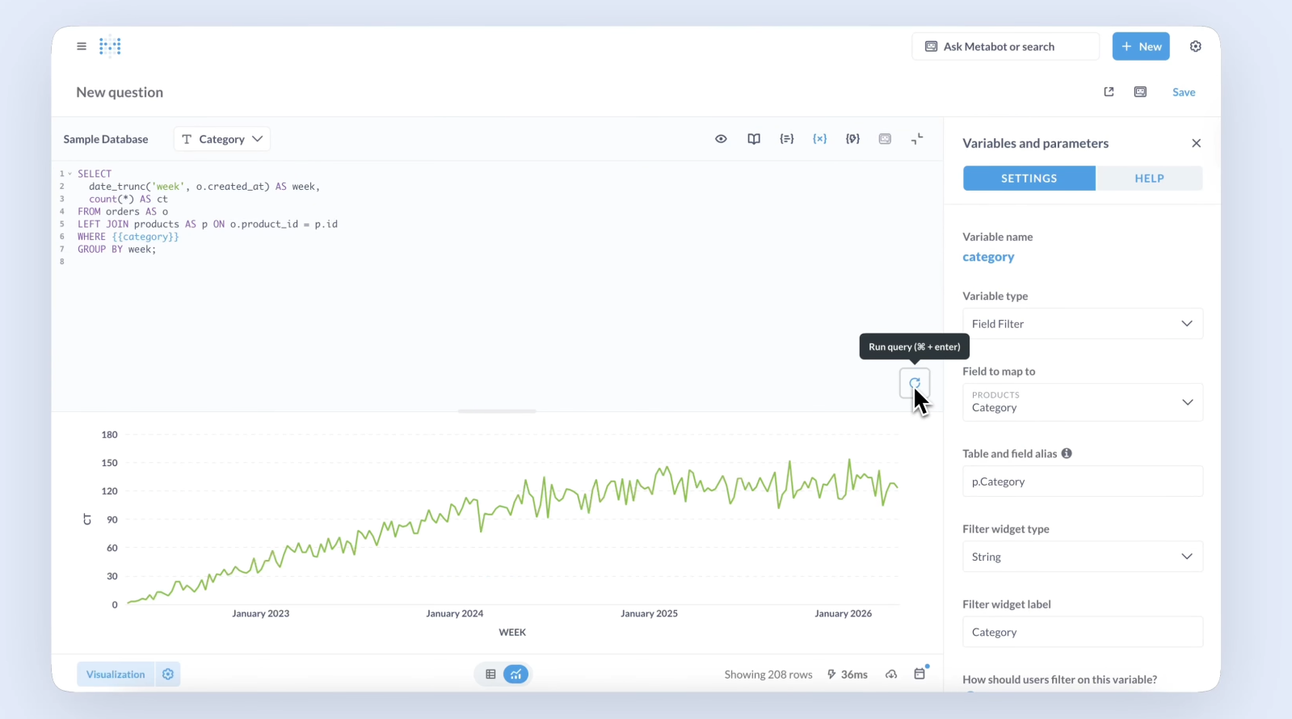Click the Run query refresh button

pyautogui.click(x=915, y=383)
